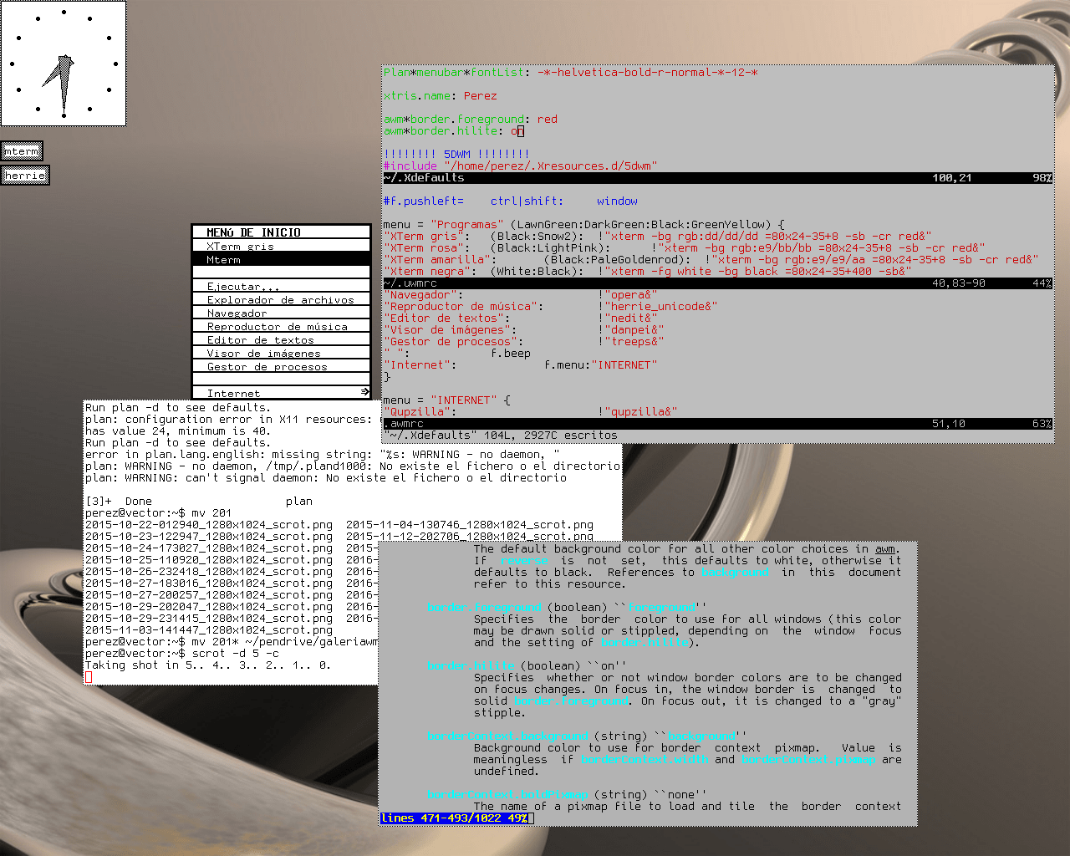Click the "104L, 2927C escritos" message line
The height and width of the screenshot is (856, 1070).
pyautogui.click(x=551, y=436)
